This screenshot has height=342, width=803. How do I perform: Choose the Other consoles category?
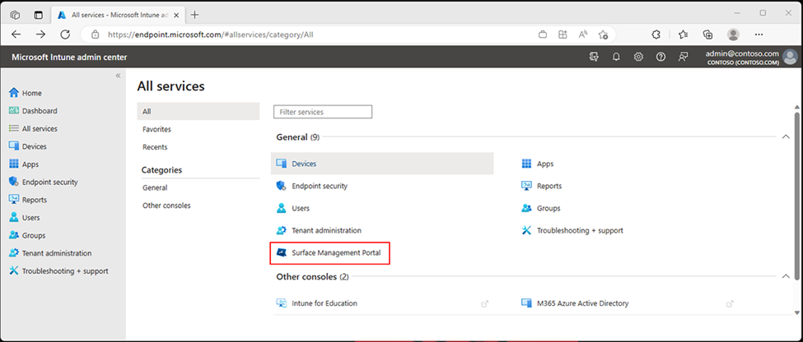click(x=166, y=206)
